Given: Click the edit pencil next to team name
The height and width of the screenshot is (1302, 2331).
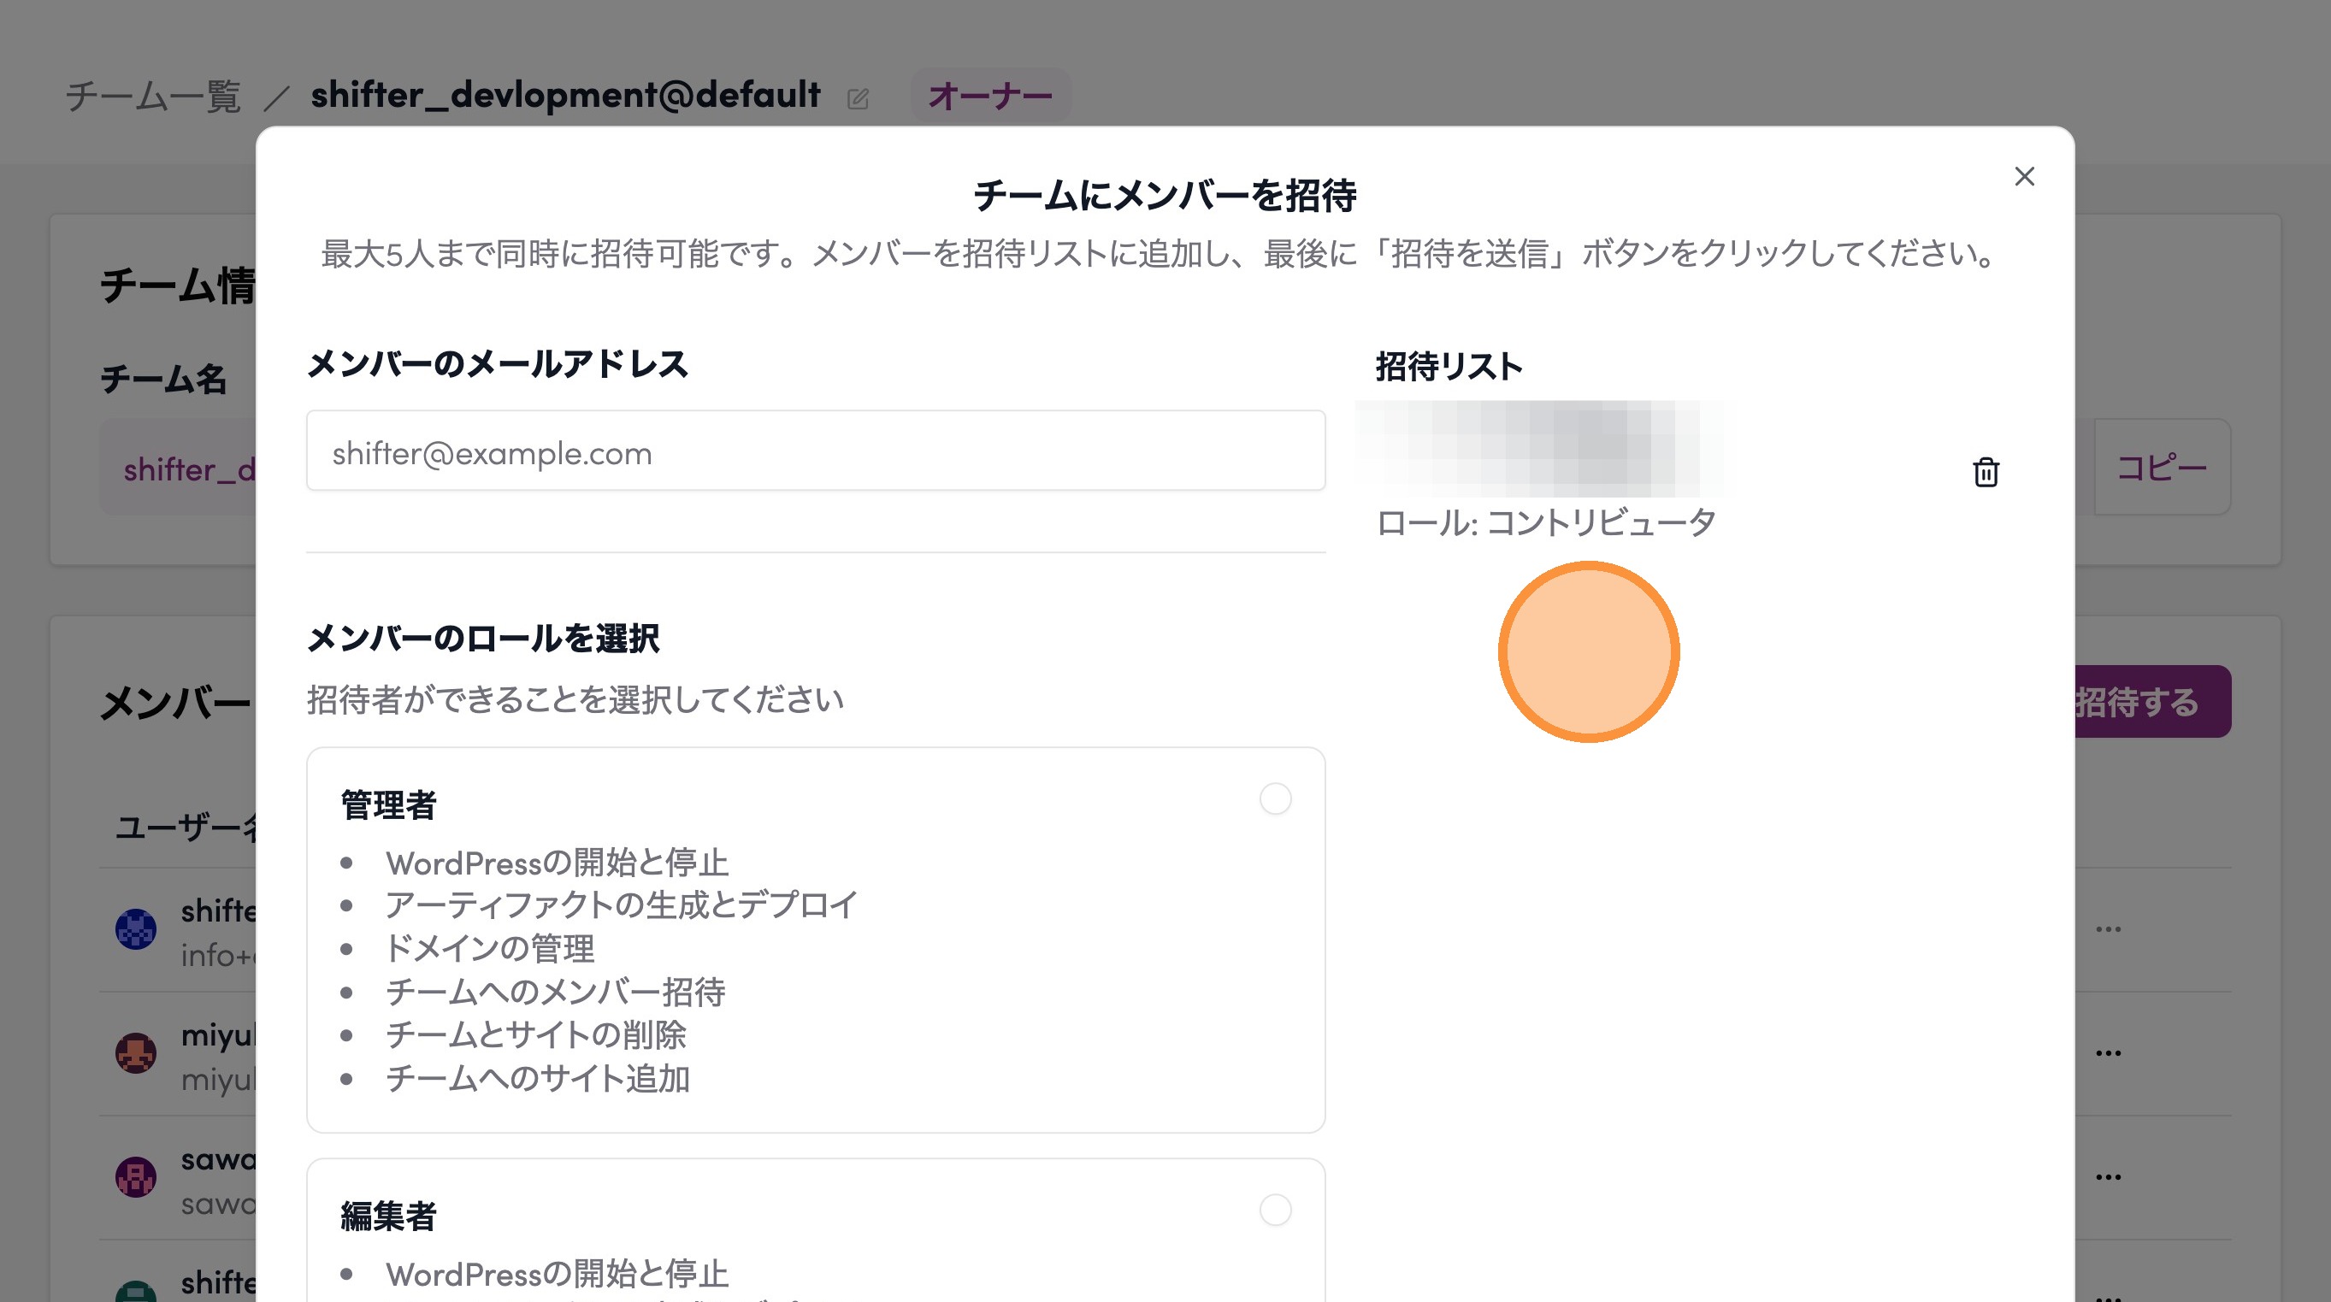Looking at the screenshot, I should 858,97.
